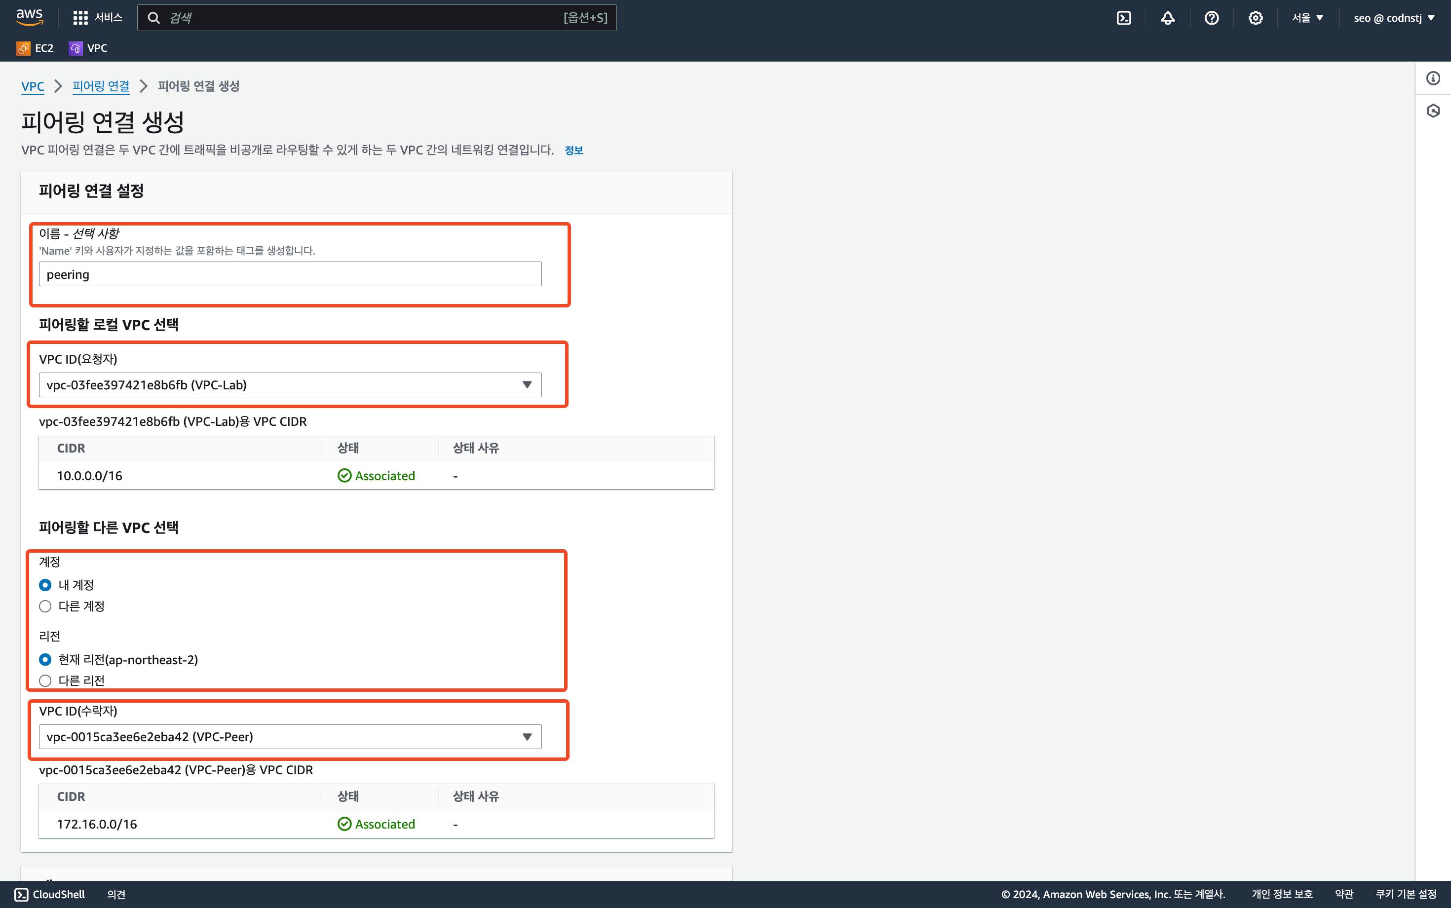Open the 서비스 services grid menu

point(97,17)
